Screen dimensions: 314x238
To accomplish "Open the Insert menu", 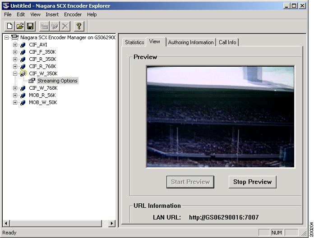I will click(52, 14).
